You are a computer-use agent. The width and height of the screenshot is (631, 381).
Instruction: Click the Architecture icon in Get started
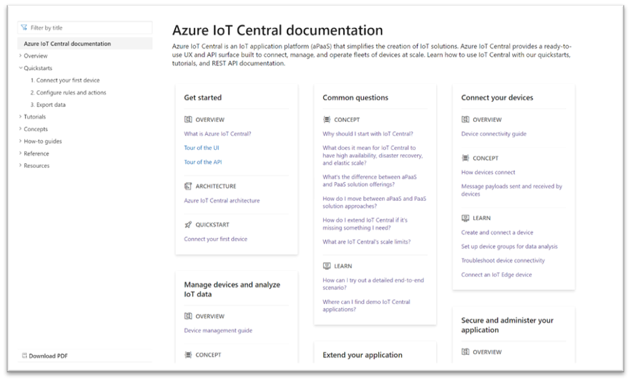[188, 186]
